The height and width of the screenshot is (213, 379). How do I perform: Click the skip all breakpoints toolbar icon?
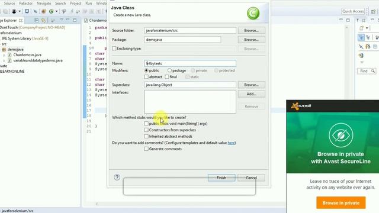pyautogui.click(x=36, y=11)
